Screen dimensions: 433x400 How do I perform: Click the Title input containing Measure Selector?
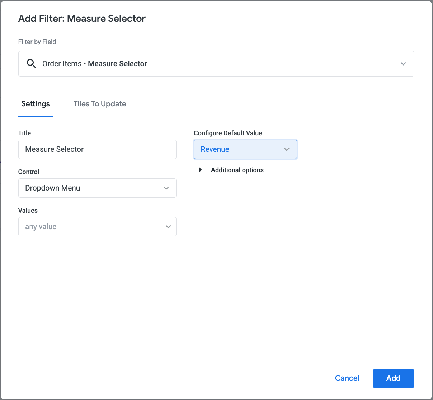pos(97,149)
